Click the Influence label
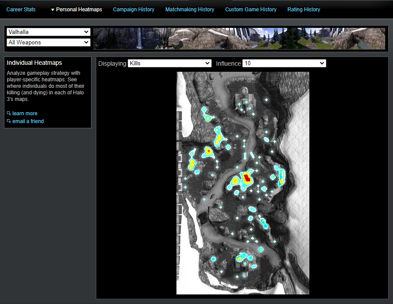The height and width of the screenshot is (304, 393). 228,63
